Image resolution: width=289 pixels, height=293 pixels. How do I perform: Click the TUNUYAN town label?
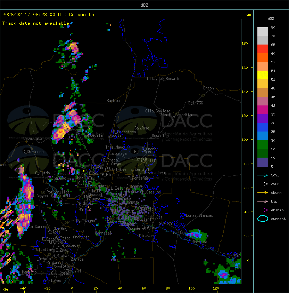click(x=74, y=271)
